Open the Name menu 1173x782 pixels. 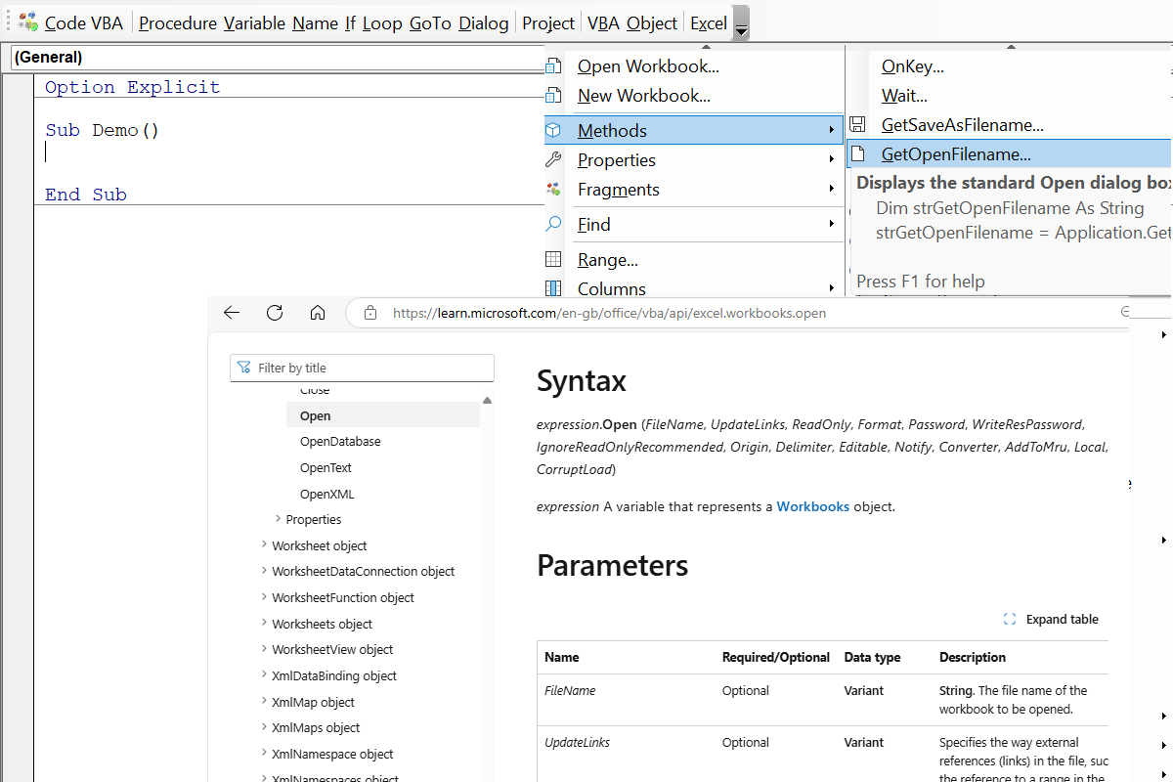(315, 22)
